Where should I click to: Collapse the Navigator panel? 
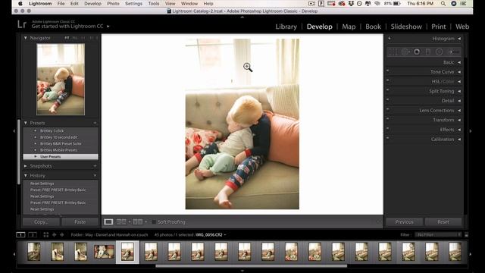tap(26, 38)
